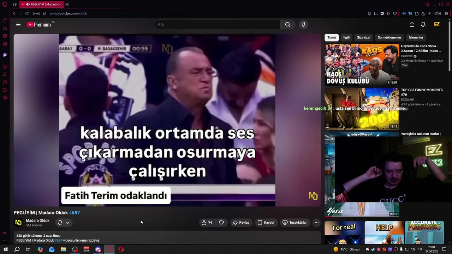Click the Paylaş share button

tap(241, 223)
